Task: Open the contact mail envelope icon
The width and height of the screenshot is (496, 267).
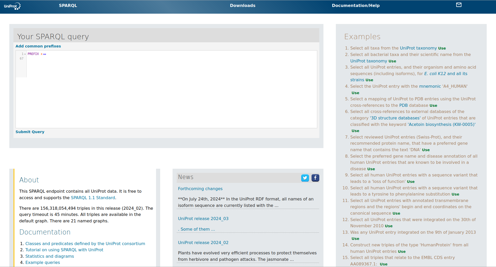Action: pyautogui.click(x=459, y=5)
